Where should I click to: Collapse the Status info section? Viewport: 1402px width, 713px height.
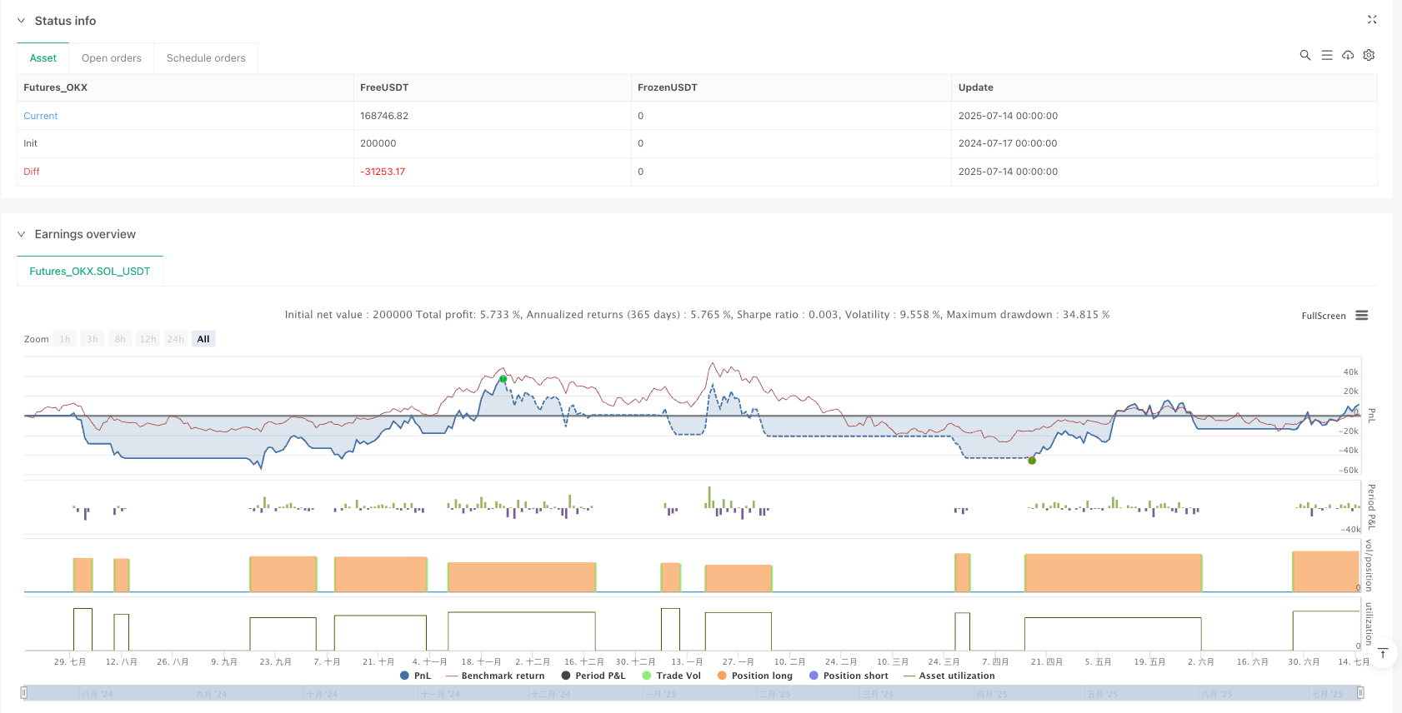(22, 21)
